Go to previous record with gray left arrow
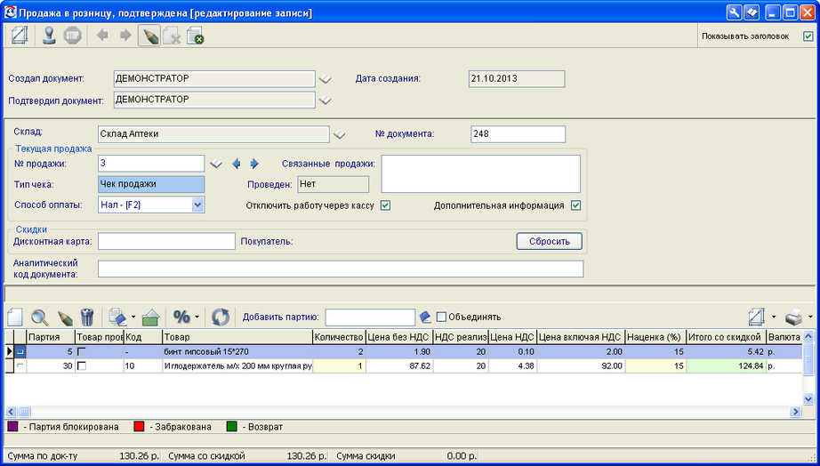Viewport: 820px width, 466px height. pos(102,36)
